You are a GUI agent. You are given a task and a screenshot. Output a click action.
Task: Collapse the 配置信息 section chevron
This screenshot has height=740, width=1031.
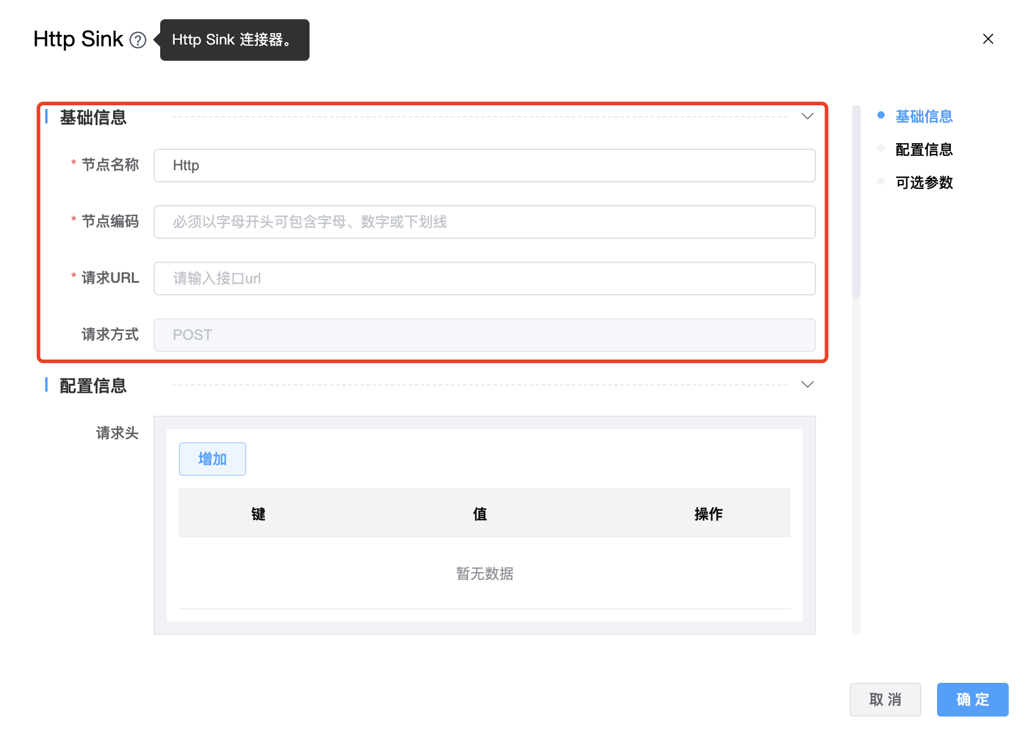807,384
